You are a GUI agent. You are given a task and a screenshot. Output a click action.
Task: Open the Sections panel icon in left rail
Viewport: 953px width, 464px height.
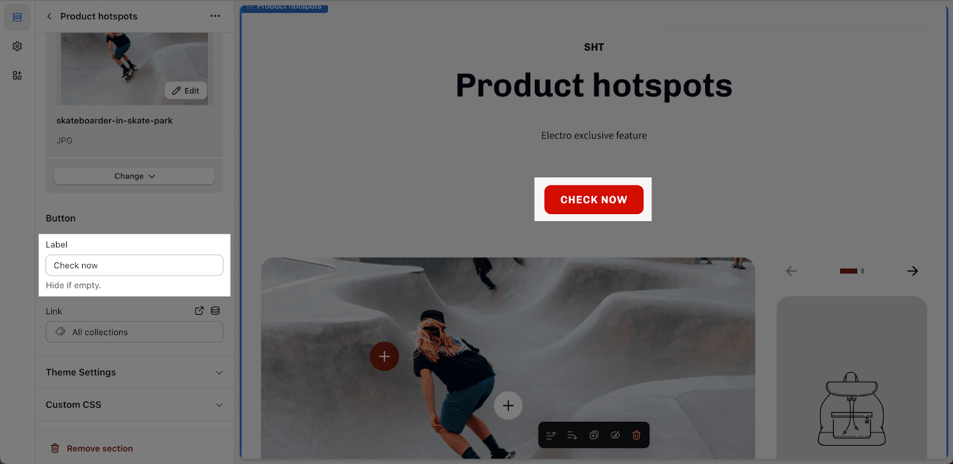[17, 17]
